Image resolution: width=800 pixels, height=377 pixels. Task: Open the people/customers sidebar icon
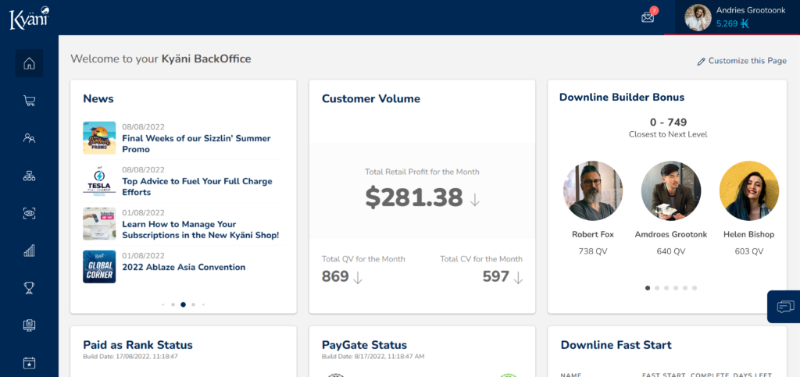pyautogui.click(x=29, y=138)
